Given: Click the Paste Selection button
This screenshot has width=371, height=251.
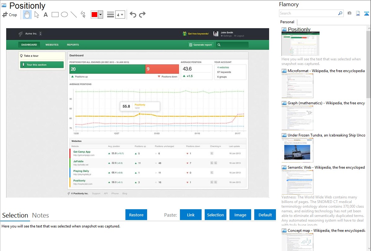Looking at the screenshot, I should (215, 215).
